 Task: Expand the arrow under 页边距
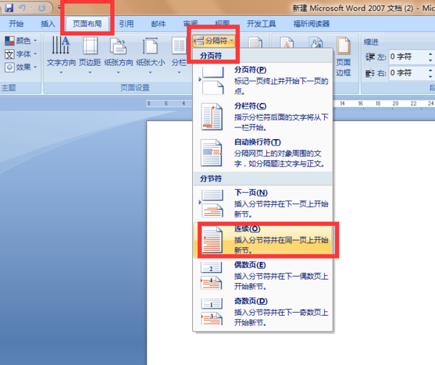90,72
